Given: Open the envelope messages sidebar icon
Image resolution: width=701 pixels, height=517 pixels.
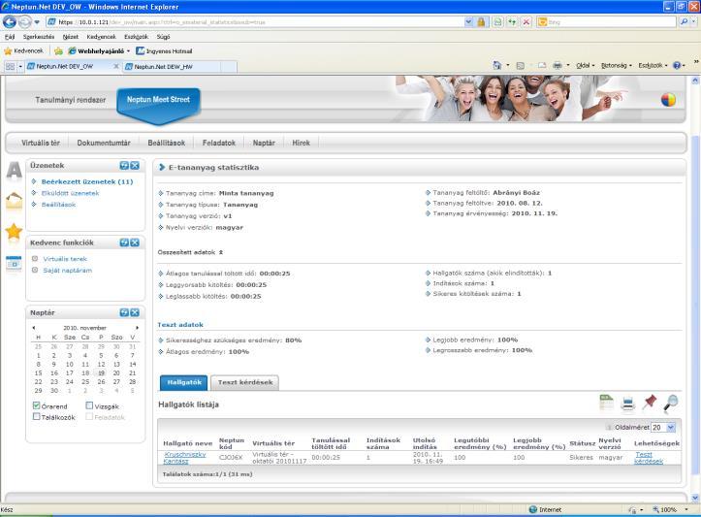Looking at the screenshot, I should pyautogui.click(x=14, y=201).
